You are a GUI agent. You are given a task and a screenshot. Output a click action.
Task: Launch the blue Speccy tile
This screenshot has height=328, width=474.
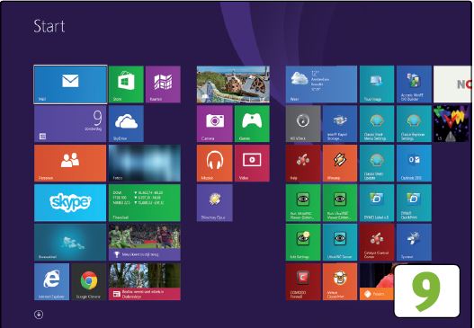(414, 242)
